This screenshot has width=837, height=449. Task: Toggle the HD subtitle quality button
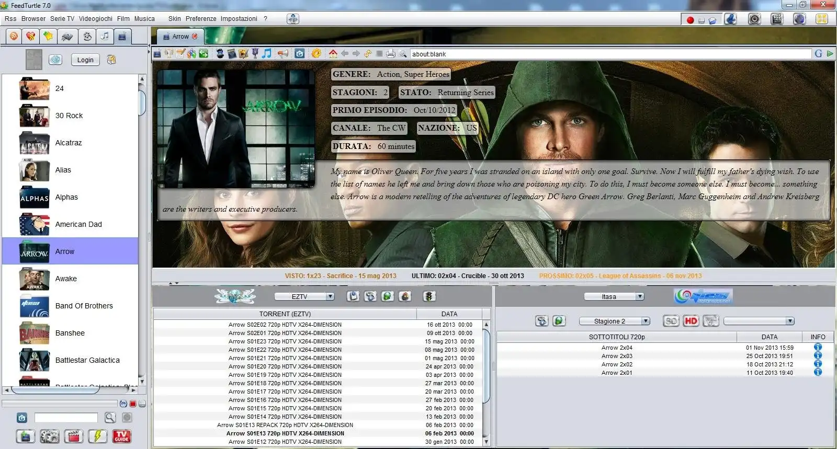691,321
